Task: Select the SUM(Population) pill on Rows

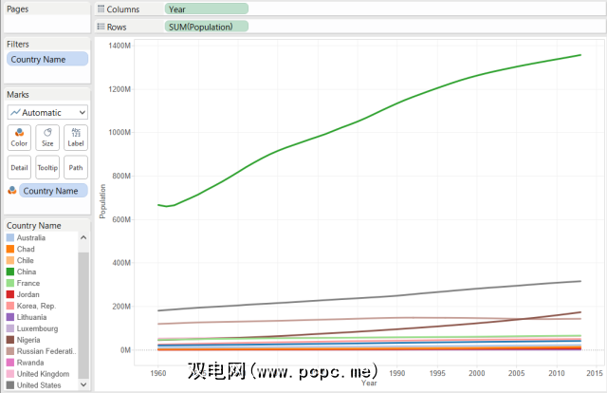Action: point(207,27)
